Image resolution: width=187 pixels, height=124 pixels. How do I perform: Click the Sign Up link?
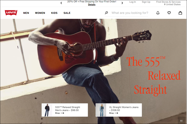click(146, 2)
